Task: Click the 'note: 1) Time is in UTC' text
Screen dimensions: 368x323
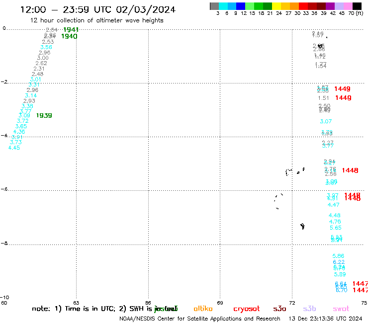Action: click(74, 309)
